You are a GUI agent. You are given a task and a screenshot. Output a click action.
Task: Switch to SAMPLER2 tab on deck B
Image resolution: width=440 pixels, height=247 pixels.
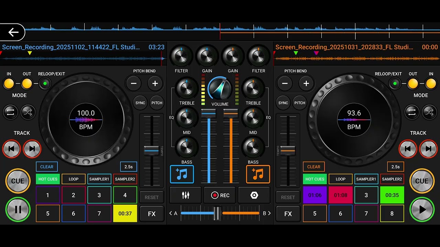pyautogui.click(x=392, y=179)
